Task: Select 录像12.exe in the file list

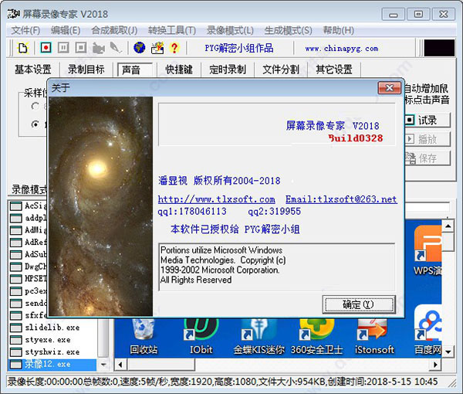Action: tap(46, 363)
